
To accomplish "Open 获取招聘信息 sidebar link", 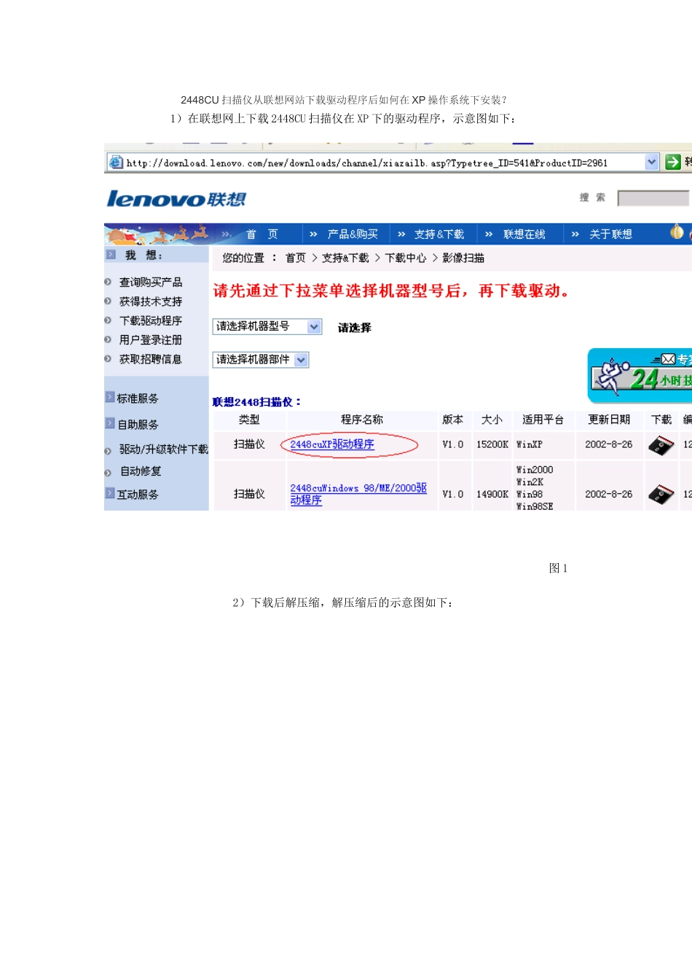I will (151, 359).
